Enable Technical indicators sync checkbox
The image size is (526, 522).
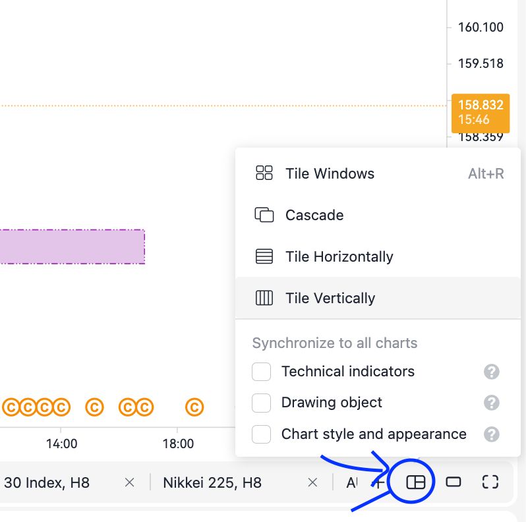(261, 372)
